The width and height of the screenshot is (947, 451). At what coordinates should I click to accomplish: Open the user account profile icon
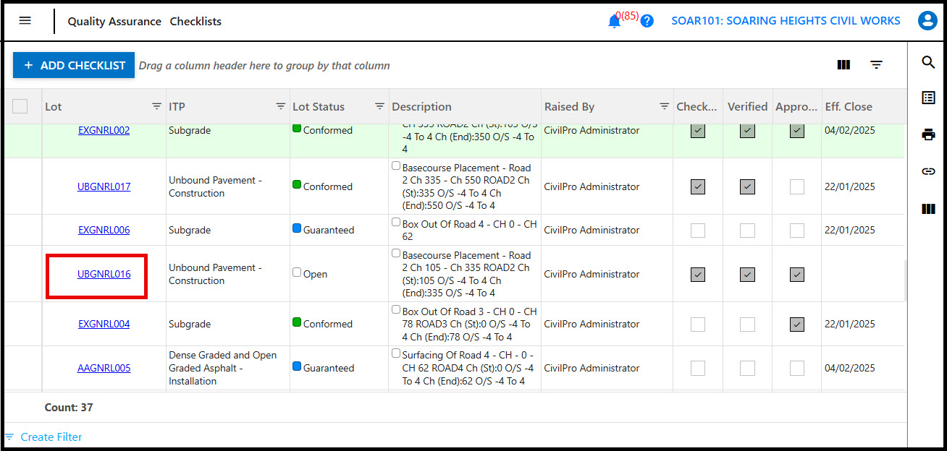927,21
